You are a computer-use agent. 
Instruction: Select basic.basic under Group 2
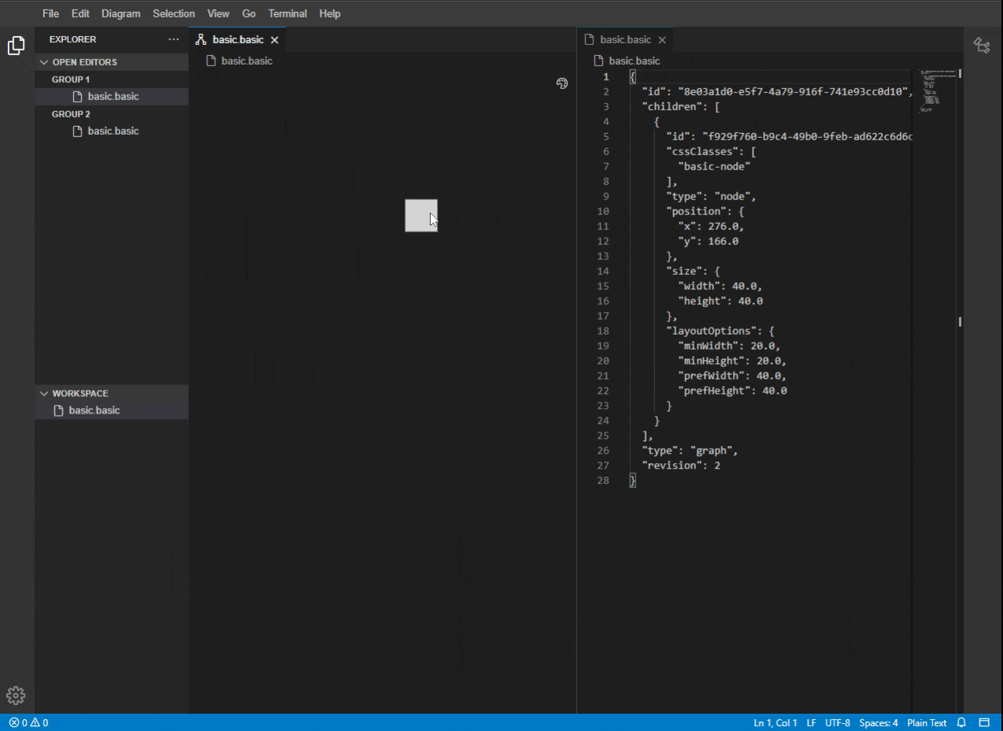click(111, 132)
